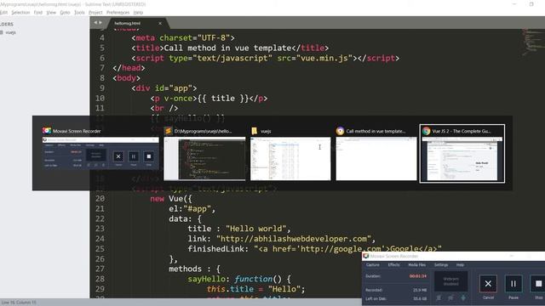Click the next tab arrow in Sublime
This screenshot has width=545, height=306.
(x=100, y=23)
